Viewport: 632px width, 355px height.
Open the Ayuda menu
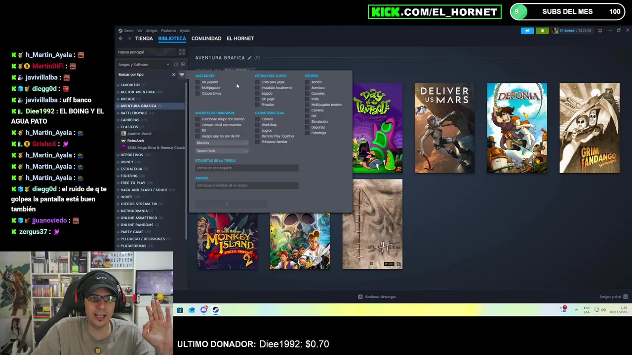pyautogui.click(x=185, y=31)
